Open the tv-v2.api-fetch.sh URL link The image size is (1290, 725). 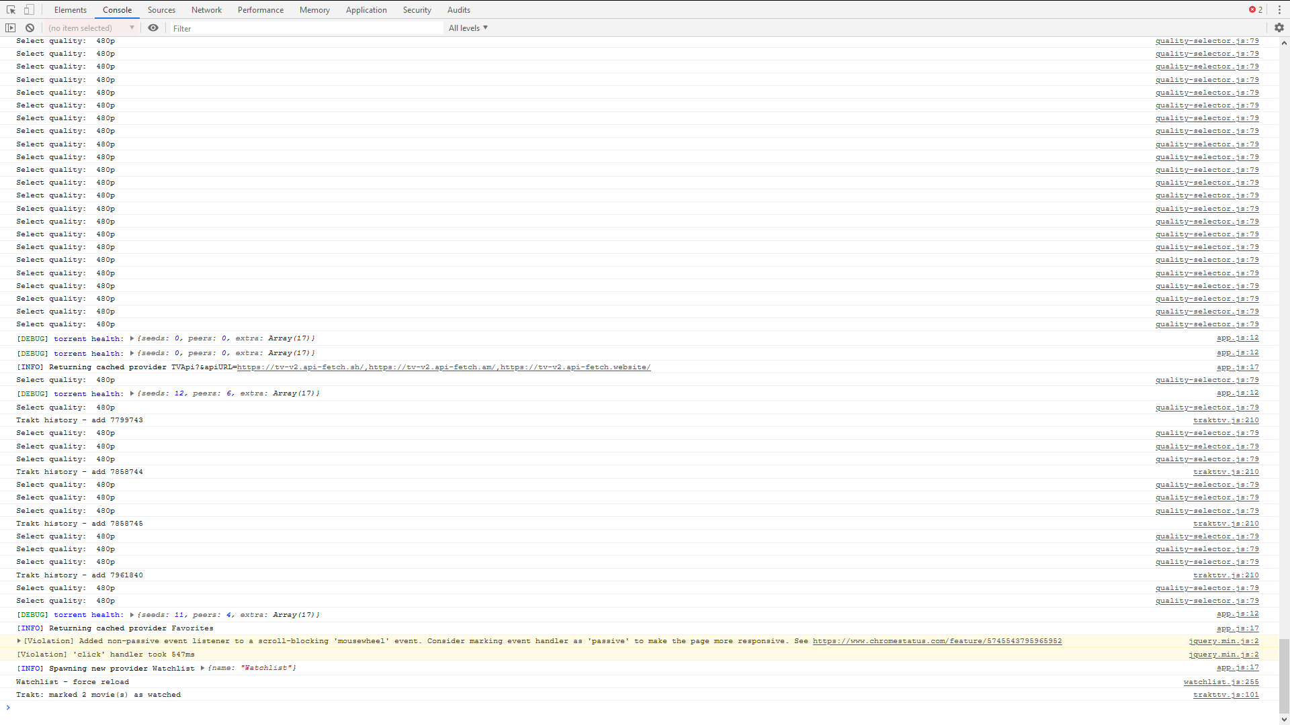pos(300,367)
